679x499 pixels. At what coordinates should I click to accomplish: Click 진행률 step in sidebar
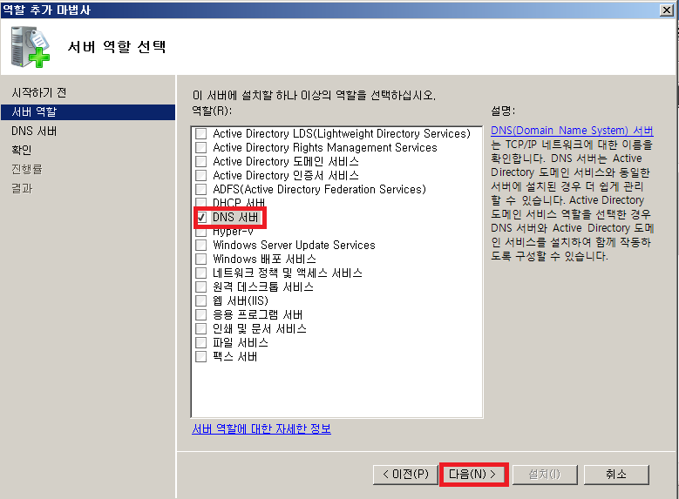click(x=27, y=169)
